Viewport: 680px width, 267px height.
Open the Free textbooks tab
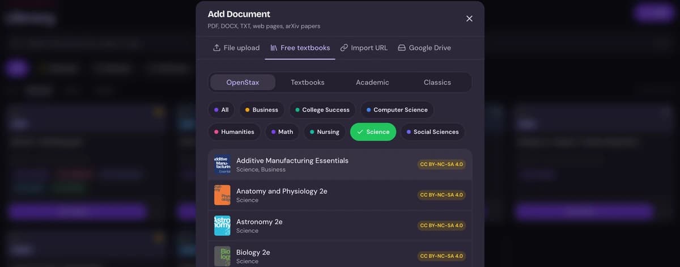click(x=300, y=48)
